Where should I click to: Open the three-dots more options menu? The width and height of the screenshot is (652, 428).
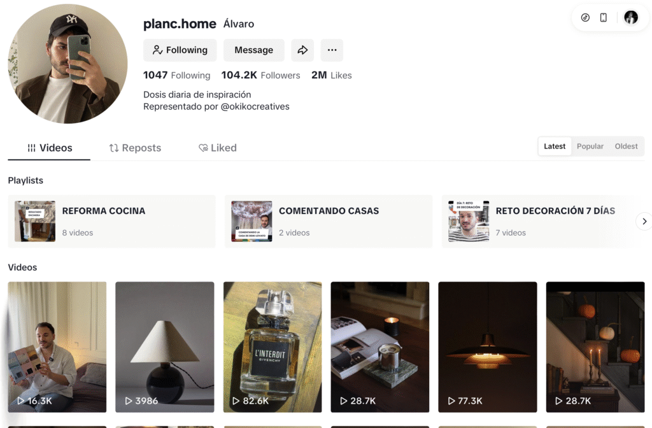[332, 50]
